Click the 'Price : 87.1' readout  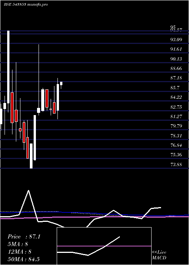pos(24,237)
